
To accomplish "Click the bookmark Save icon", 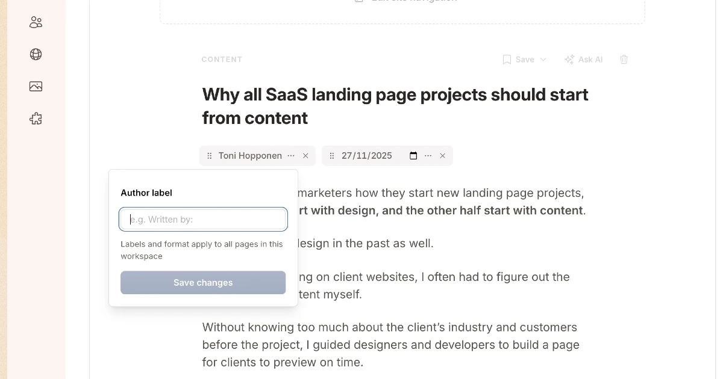I will [x=507, y=60].
